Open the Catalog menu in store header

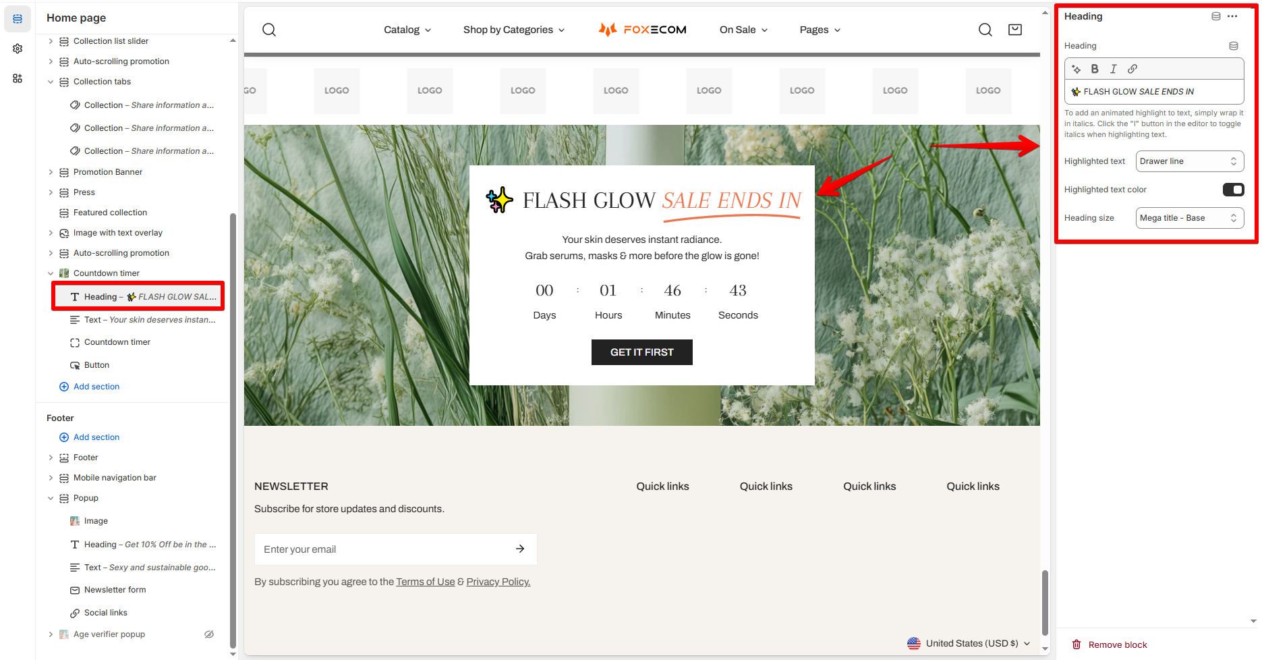(x=407, y=30)
